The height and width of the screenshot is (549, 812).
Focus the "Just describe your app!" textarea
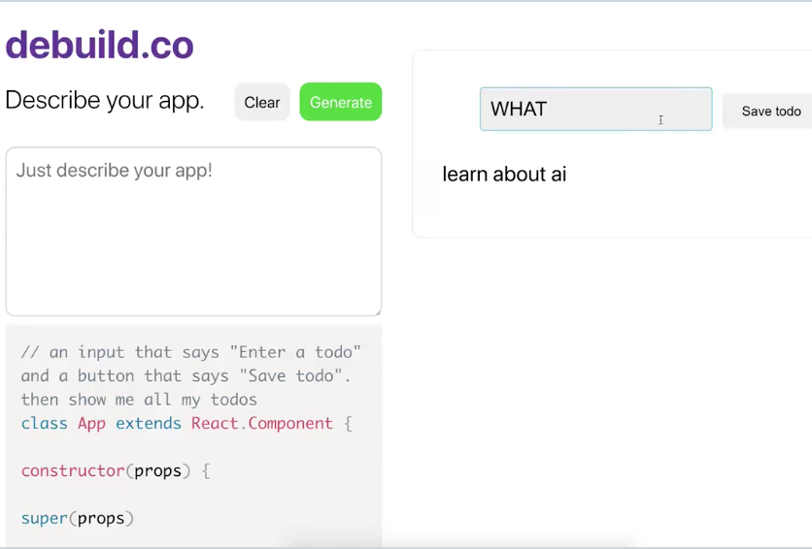coord(193,231)
